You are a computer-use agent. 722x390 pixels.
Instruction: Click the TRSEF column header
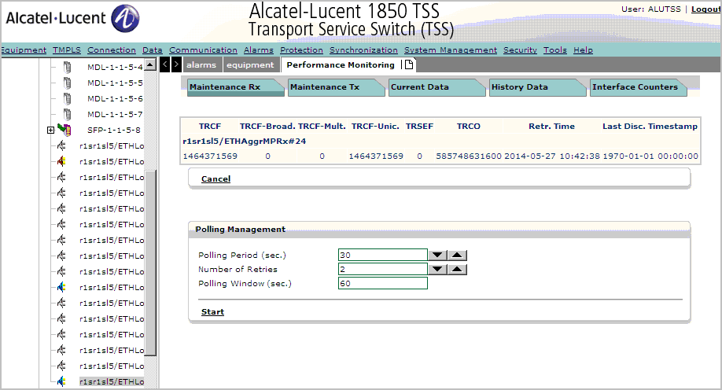[x=419, y=126]
